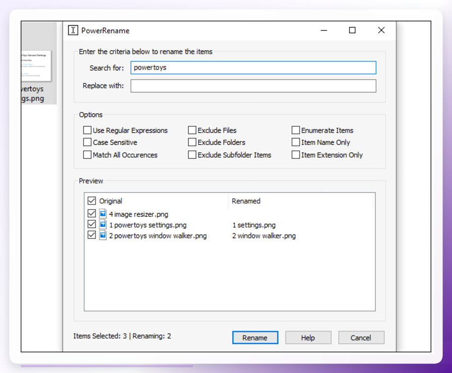The height and width of the screenshot is (373, 452).
Task: Click renamed value 2 window walker.png
Action: pyautogui.click(x=264, y=236)
